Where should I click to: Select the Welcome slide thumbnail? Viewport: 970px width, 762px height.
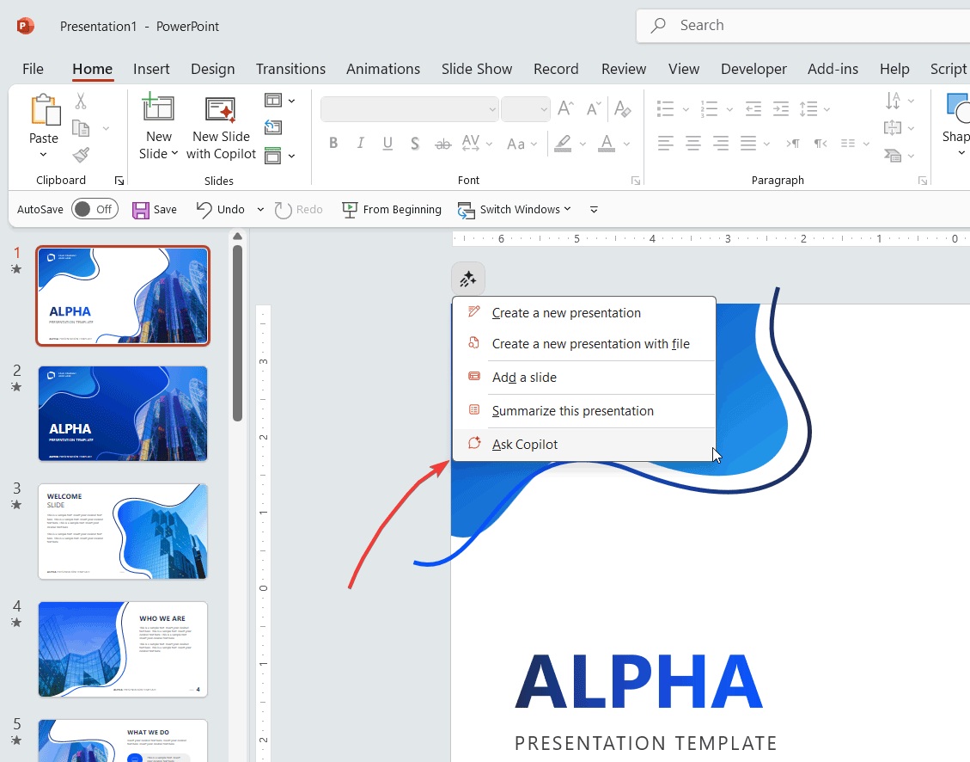pyautogui.click(x=122, y=531)
